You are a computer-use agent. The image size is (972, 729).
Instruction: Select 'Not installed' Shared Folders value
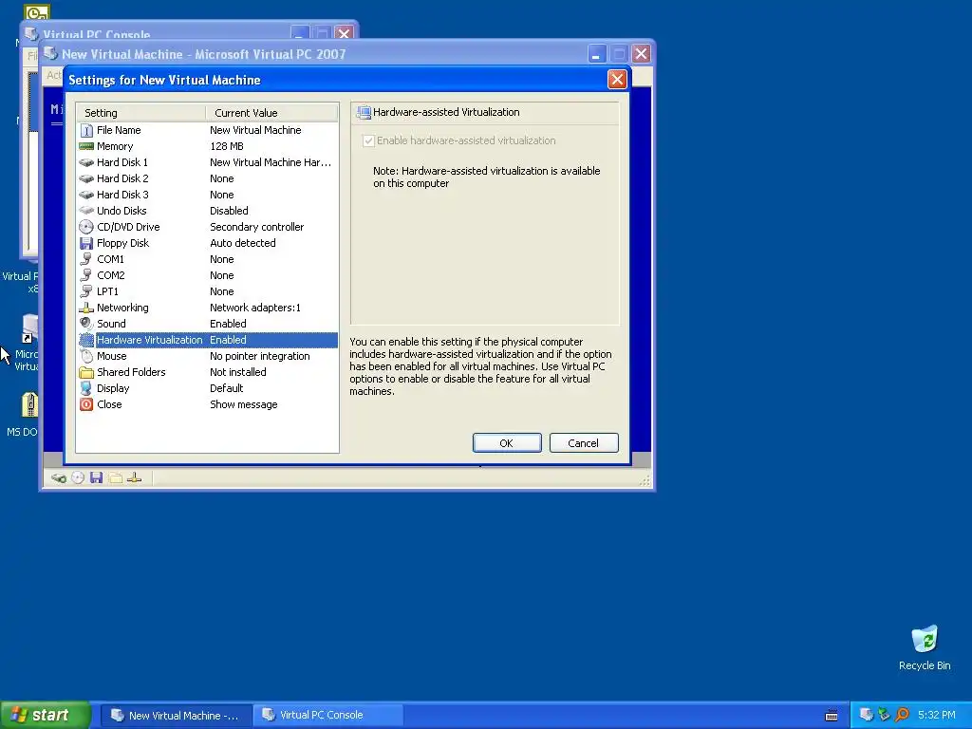[x=238, y=372]
